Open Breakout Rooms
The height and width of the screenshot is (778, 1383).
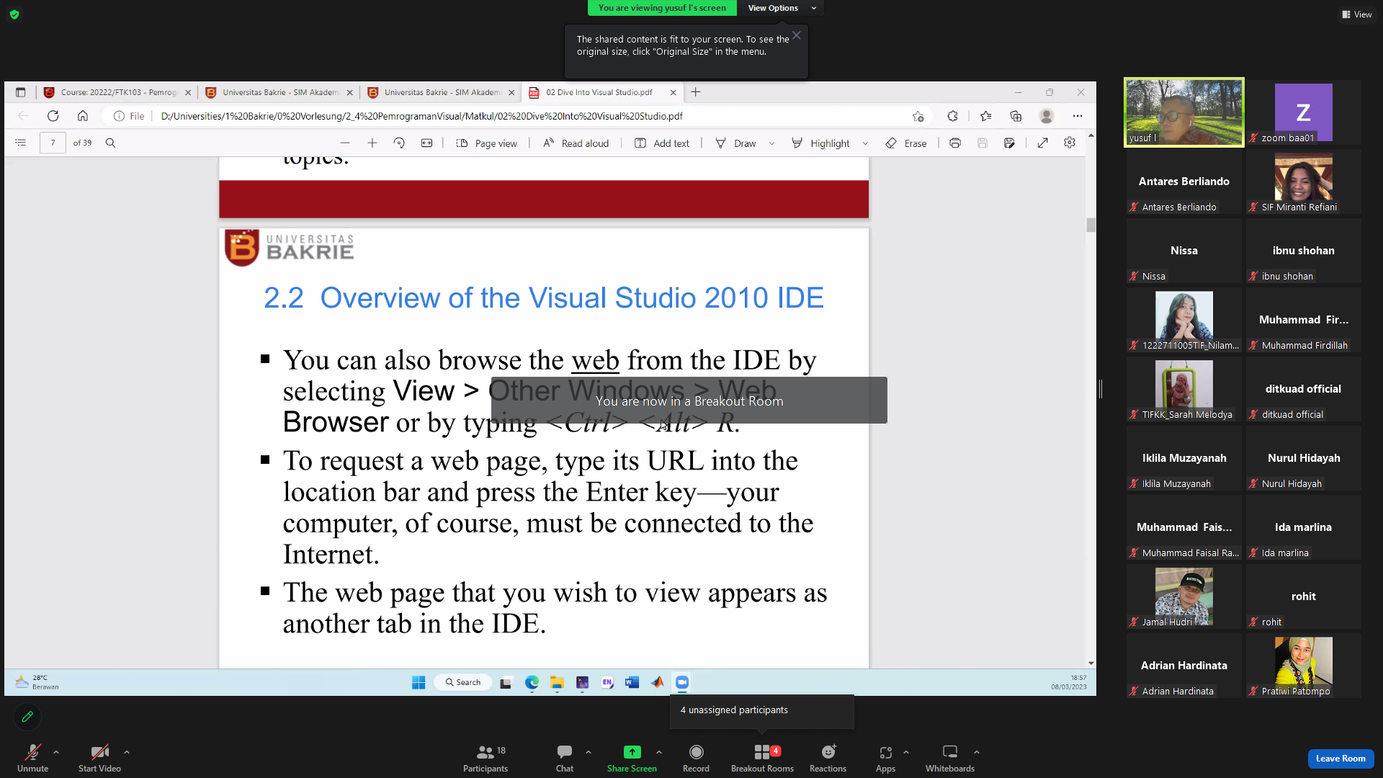click(x=762, y=758)
